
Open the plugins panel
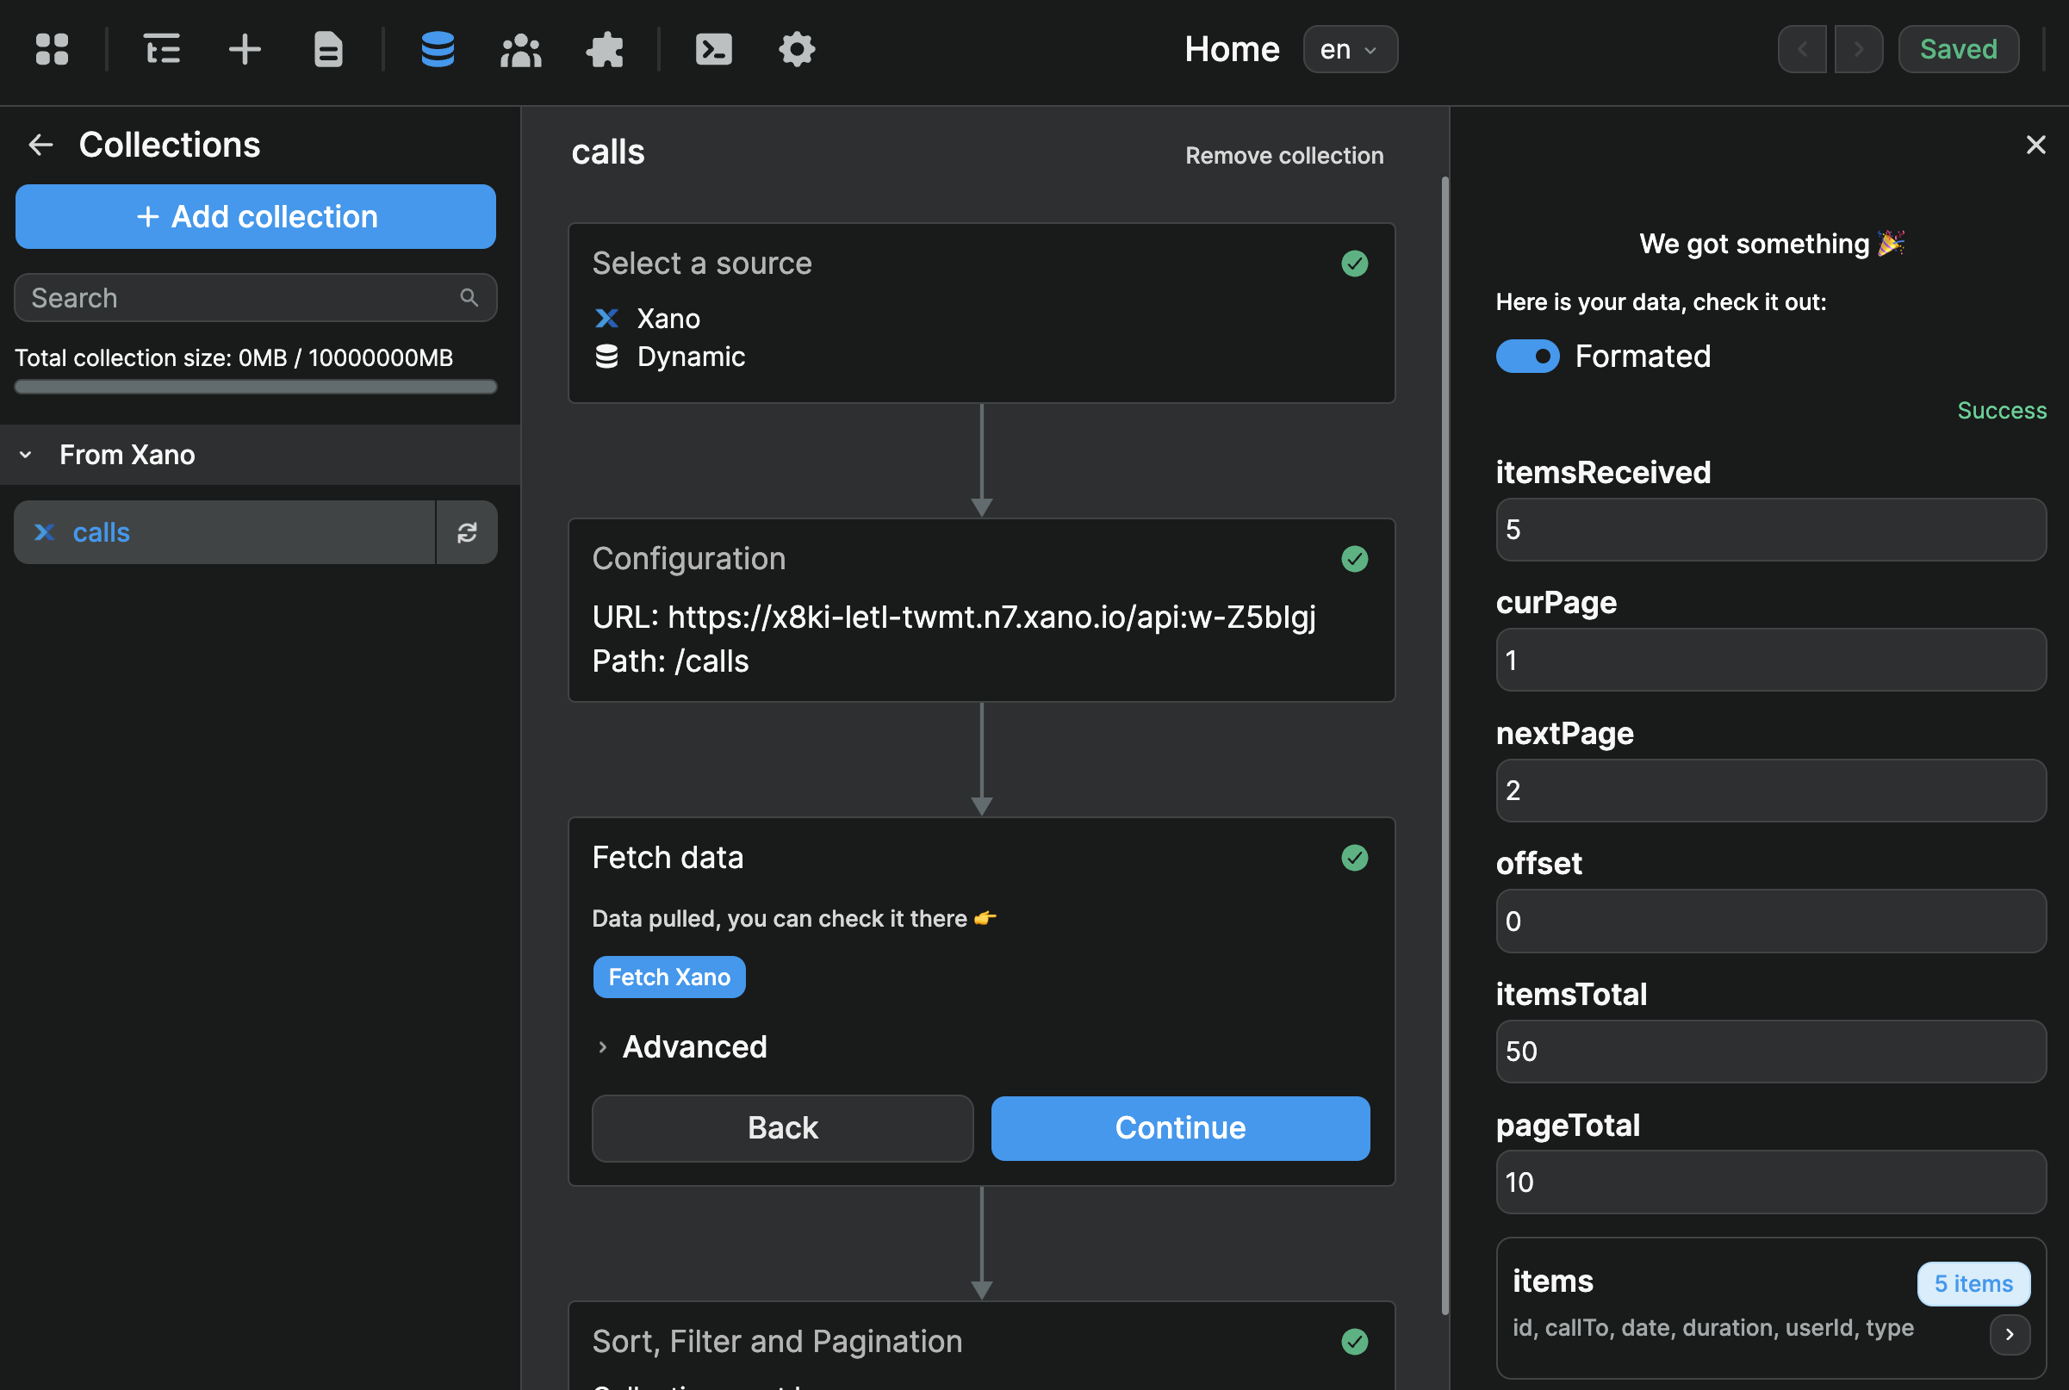pos(604,49)
